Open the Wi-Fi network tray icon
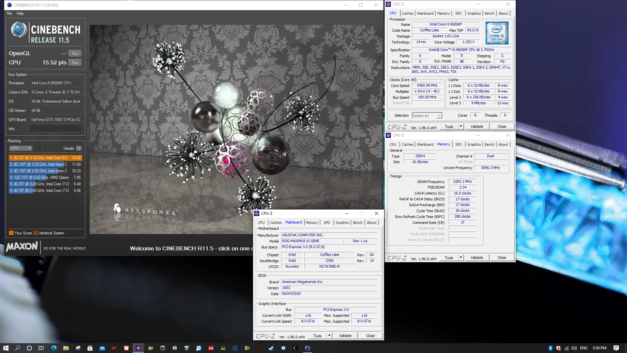 (x=566, y=348)
